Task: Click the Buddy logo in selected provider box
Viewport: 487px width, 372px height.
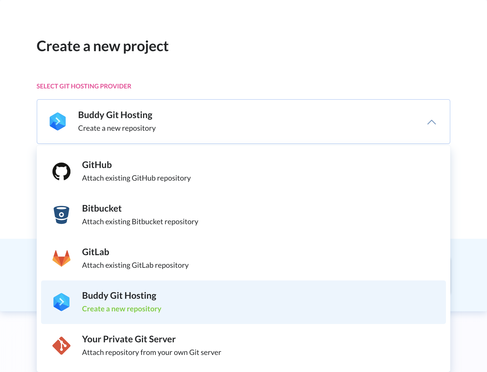Action: 58,122
